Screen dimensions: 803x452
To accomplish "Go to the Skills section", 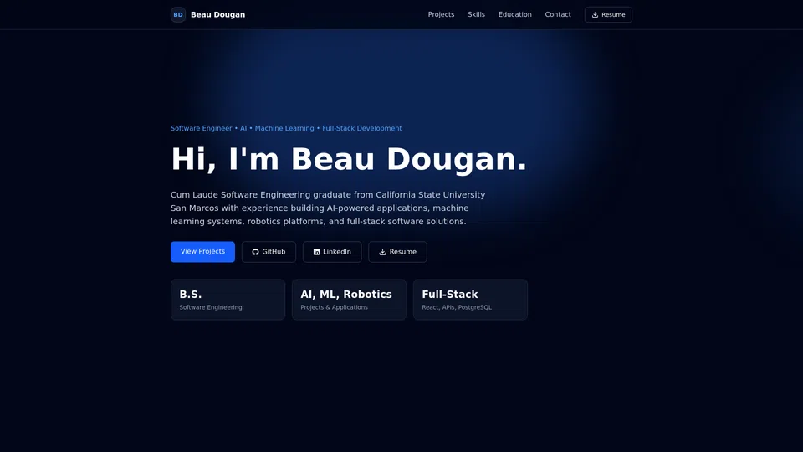I will (x=476, y=14).
